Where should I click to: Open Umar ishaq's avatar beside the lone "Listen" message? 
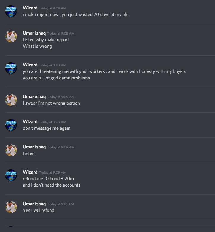click(x=11, y=150)
